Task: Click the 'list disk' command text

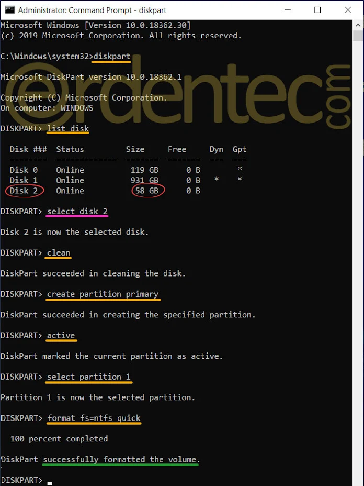Action: (x=68, y=128)
